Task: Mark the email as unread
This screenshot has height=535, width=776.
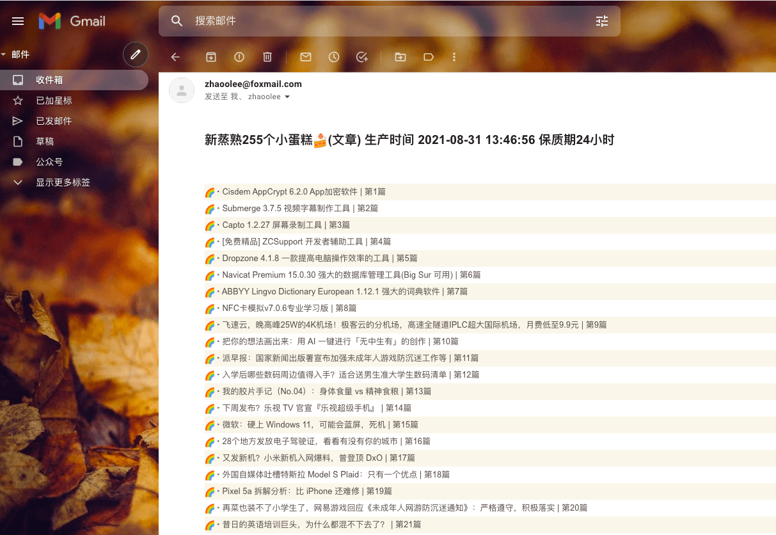Action: [305, 57]
